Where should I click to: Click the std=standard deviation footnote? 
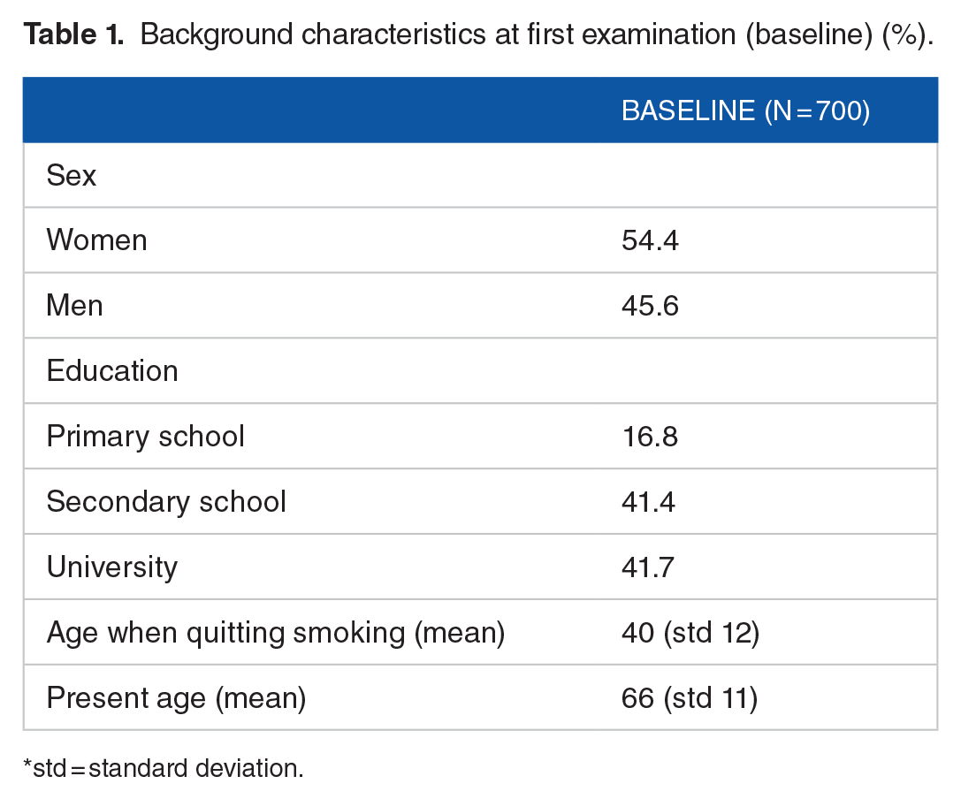[163, 768]
